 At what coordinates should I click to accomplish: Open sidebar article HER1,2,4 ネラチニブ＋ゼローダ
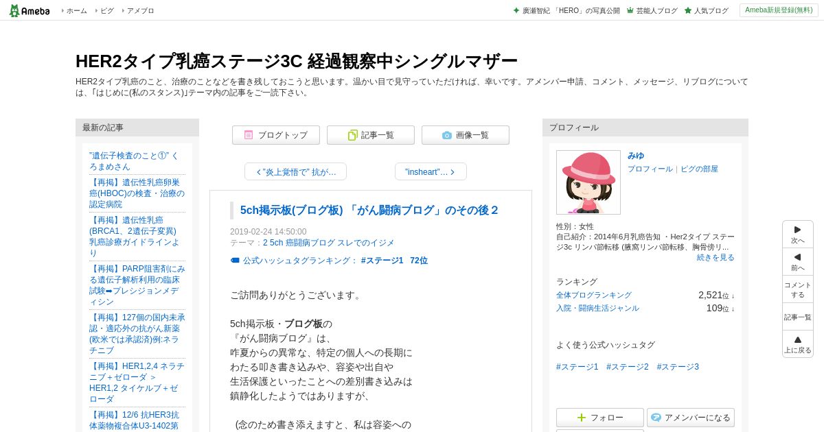[x=137, y=383]
